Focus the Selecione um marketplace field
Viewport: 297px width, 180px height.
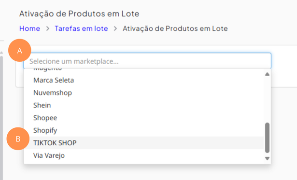147,61
